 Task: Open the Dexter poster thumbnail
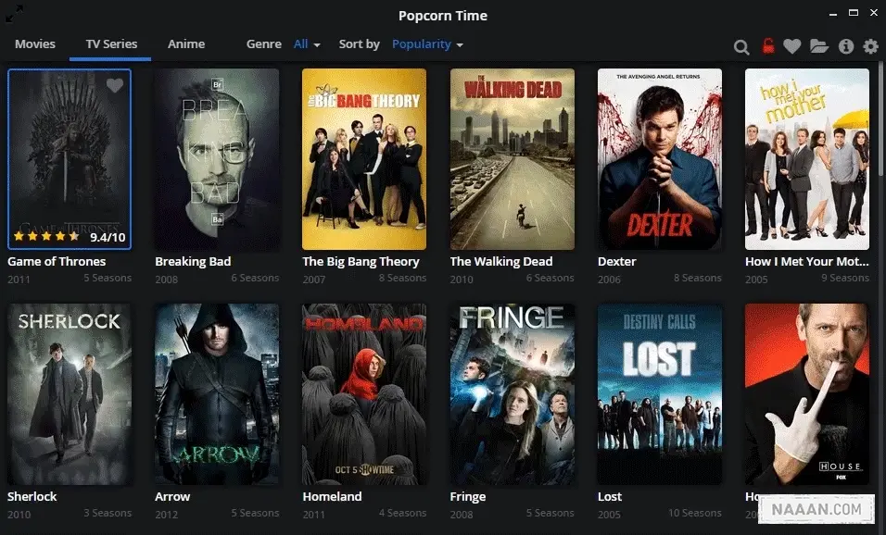(660, 159)
